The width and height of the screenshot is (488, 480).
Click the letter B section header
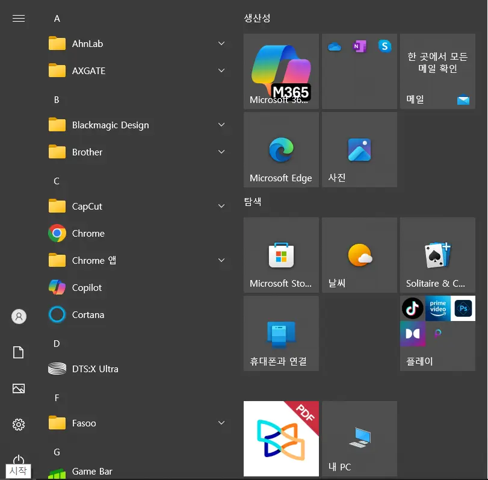(57, 100)
